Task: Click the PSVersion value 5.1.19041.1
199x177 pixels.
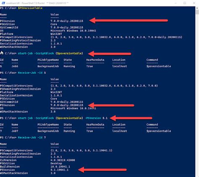Action: pyautogui.click(x=60, y=170)
